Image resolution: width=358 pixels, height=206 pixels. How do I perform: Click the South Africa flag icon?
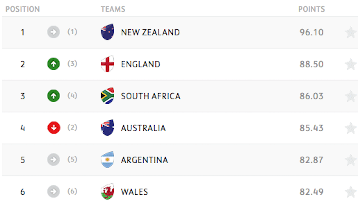[x=107, y=96]
